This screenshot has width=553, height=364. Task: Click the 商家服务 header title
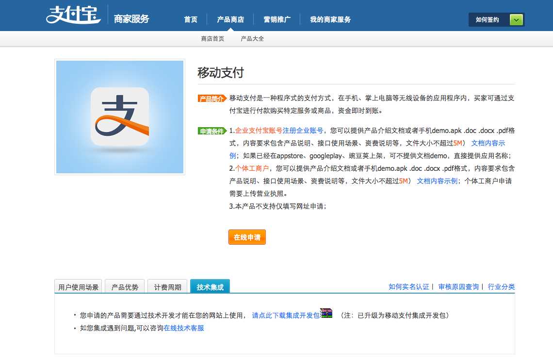(x=131, y=19)
